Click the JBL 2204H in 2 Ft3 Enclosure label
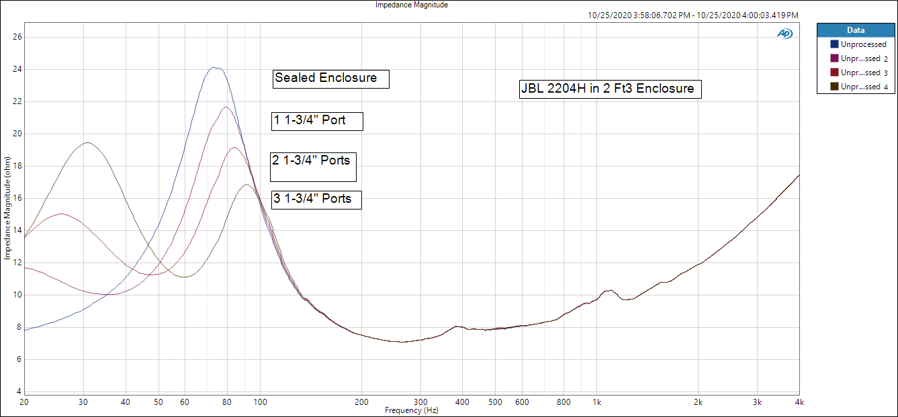898x417 pixels. point(611,89)
